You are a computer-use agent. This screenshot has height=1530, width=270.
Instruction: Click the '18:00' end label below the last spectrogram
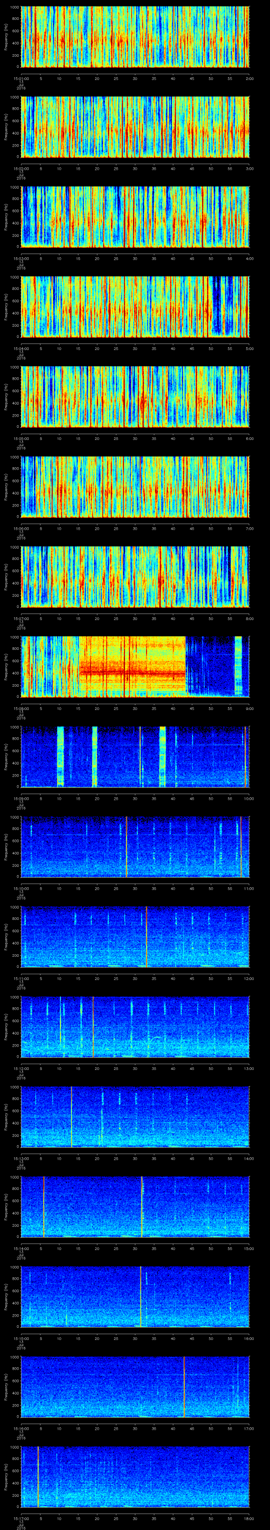(x=249, y=1518)
